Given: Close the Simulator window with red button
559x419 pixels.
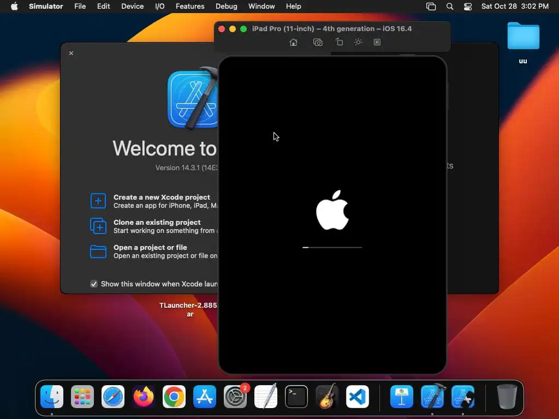Looking at the screenshot, I should click(x=222, y=29).
